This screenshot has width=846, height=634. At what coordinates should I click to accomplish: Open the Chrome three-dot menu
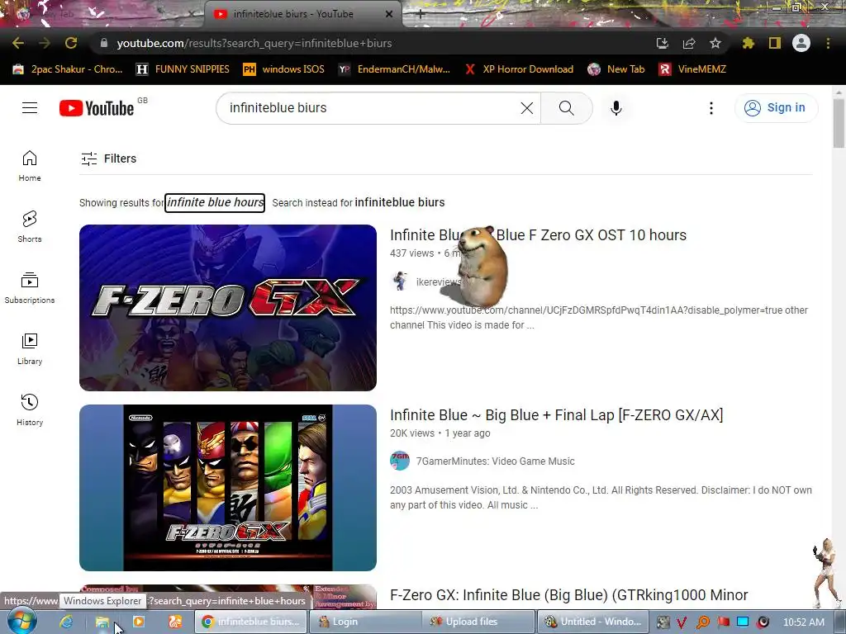828,43
